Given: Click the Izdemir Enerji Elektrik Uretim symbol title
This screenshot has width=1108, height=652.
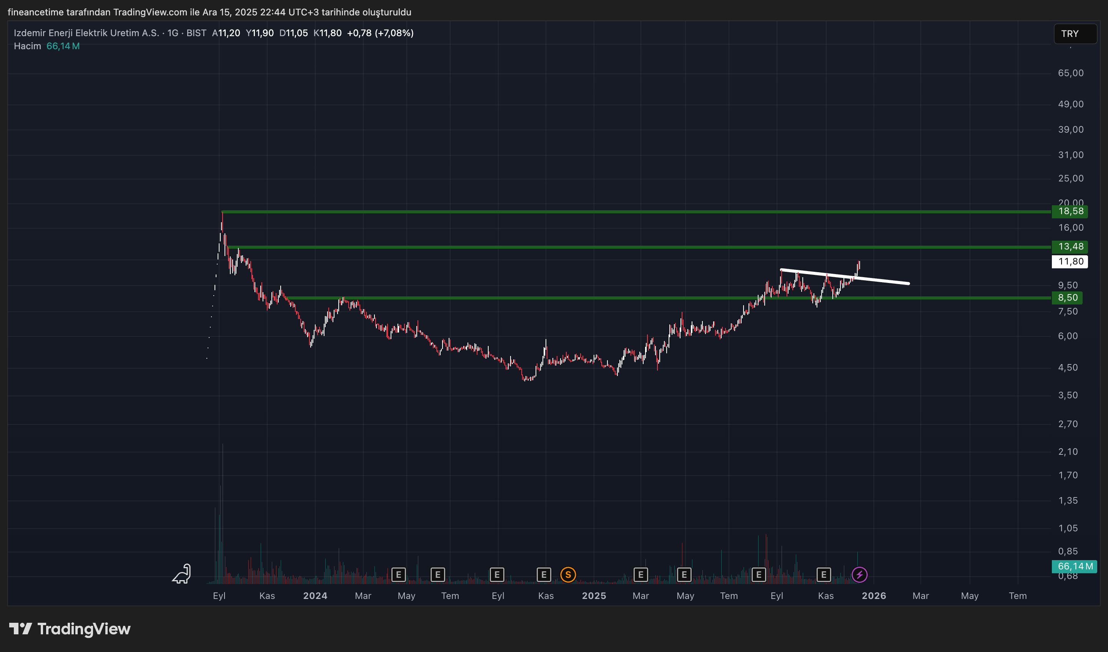Looking at the screenshot, I should (x=86, y=33).
